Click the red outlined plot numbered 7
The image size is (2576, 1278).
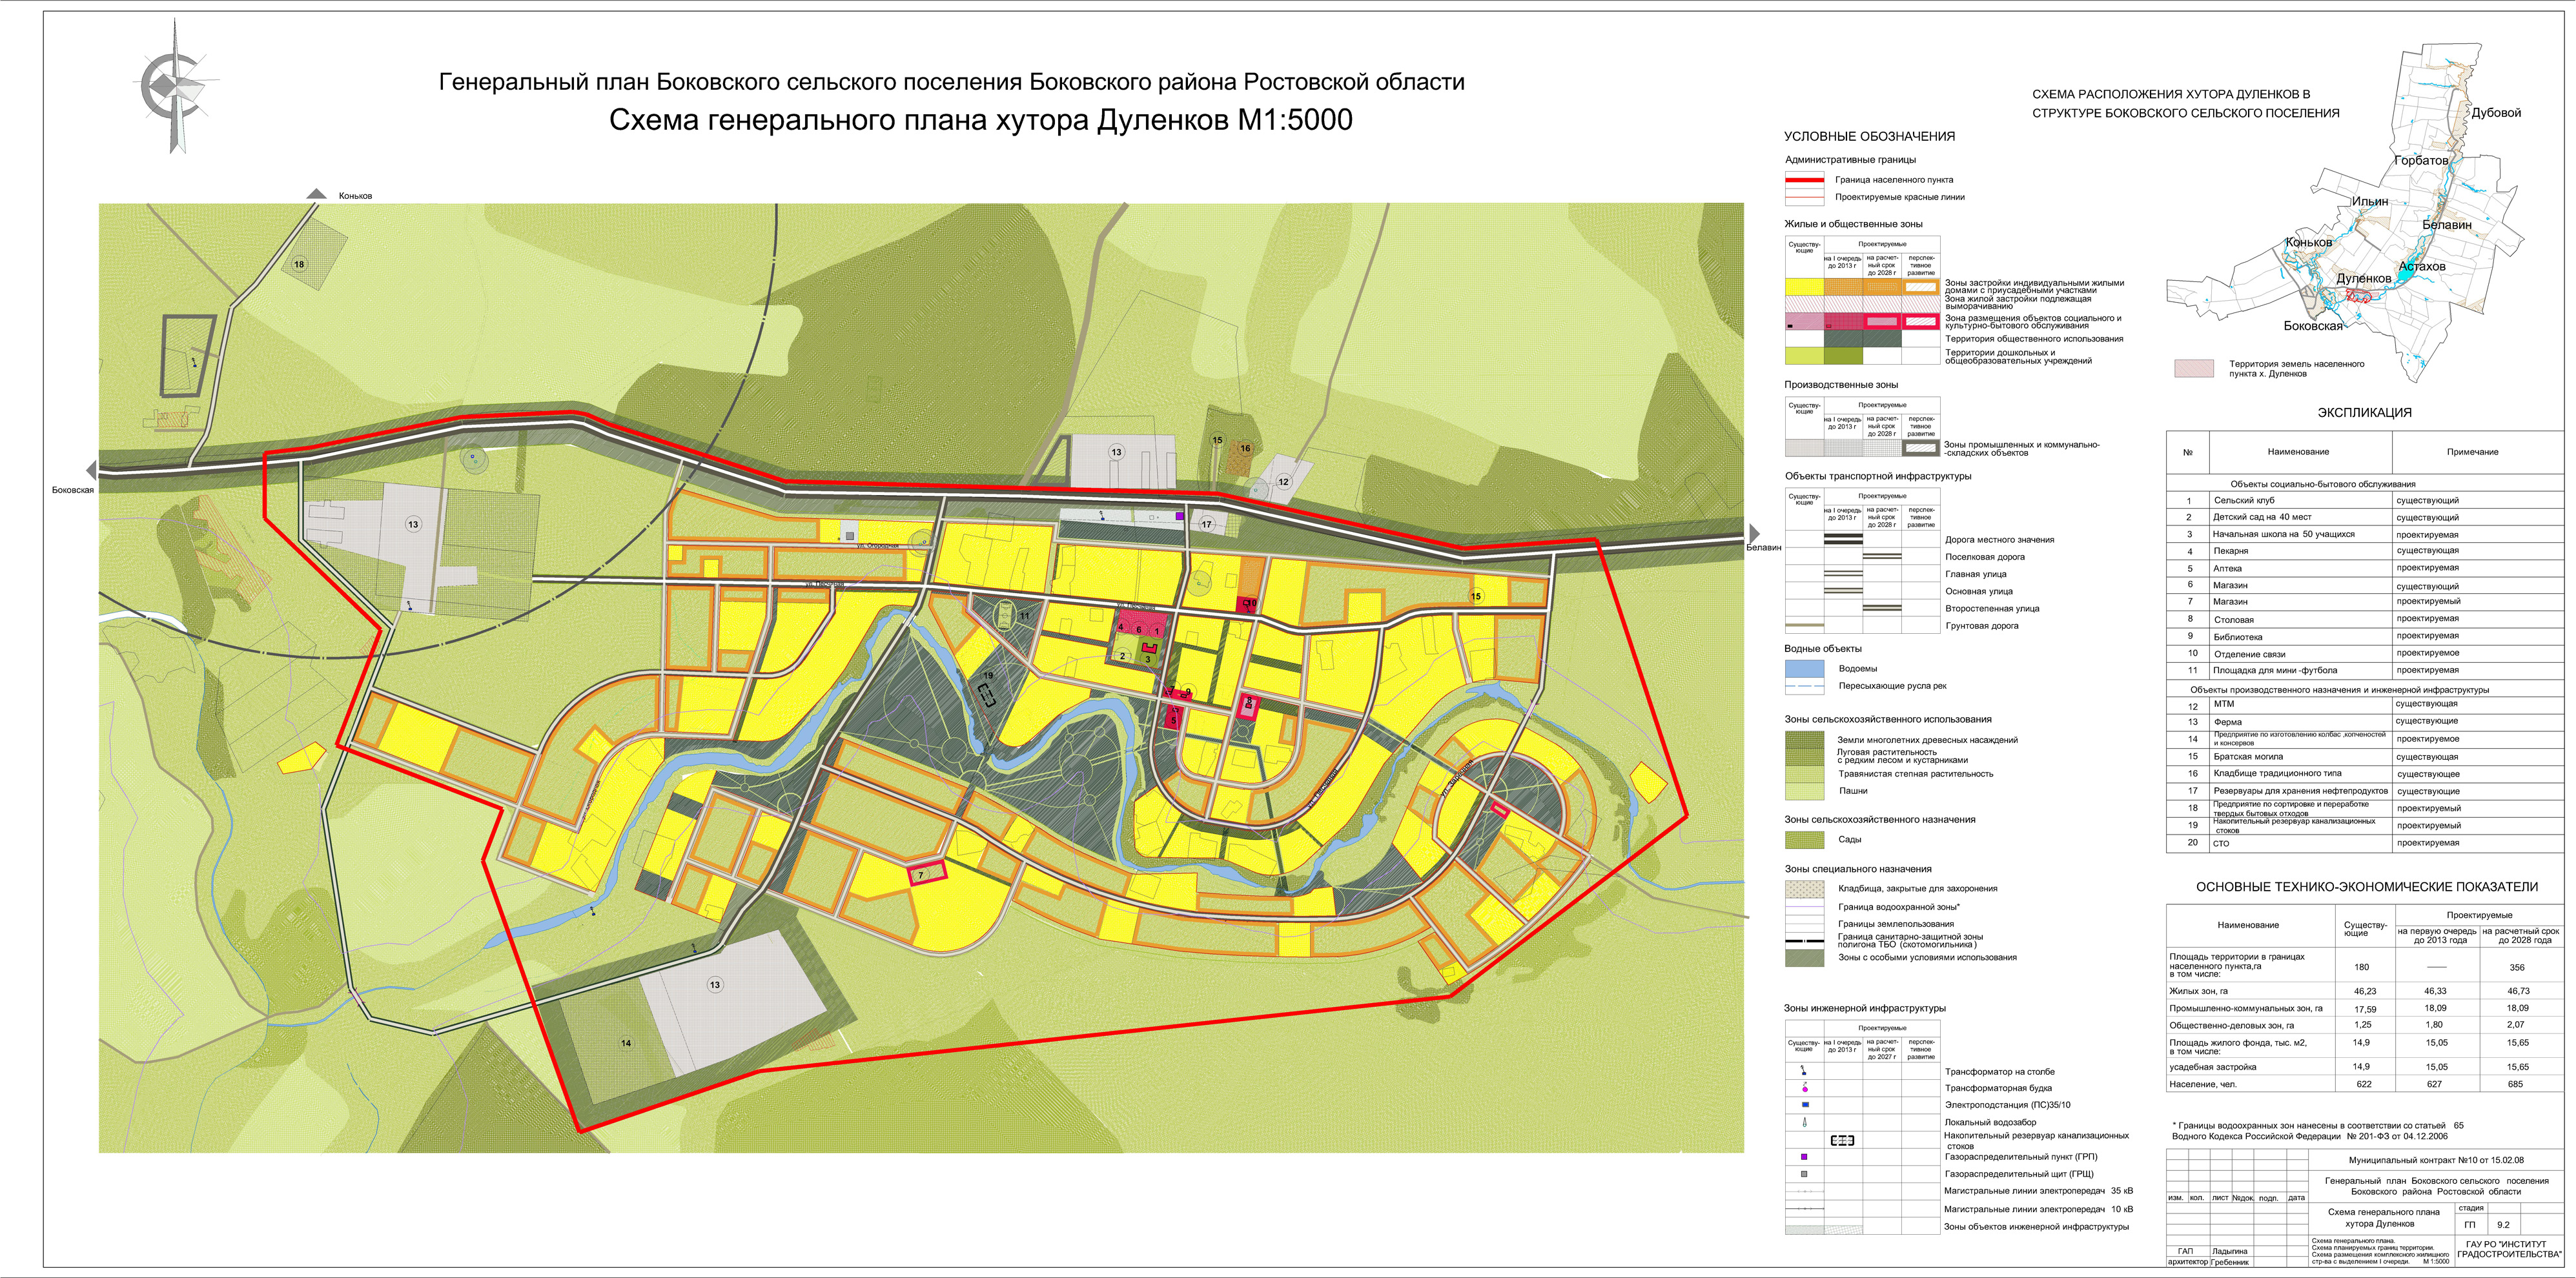tap(926, 874)
